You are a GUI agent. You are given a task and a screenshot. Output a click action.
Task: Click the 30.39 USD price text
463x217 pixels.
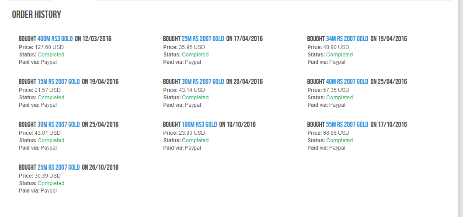(x=48, y=176)
